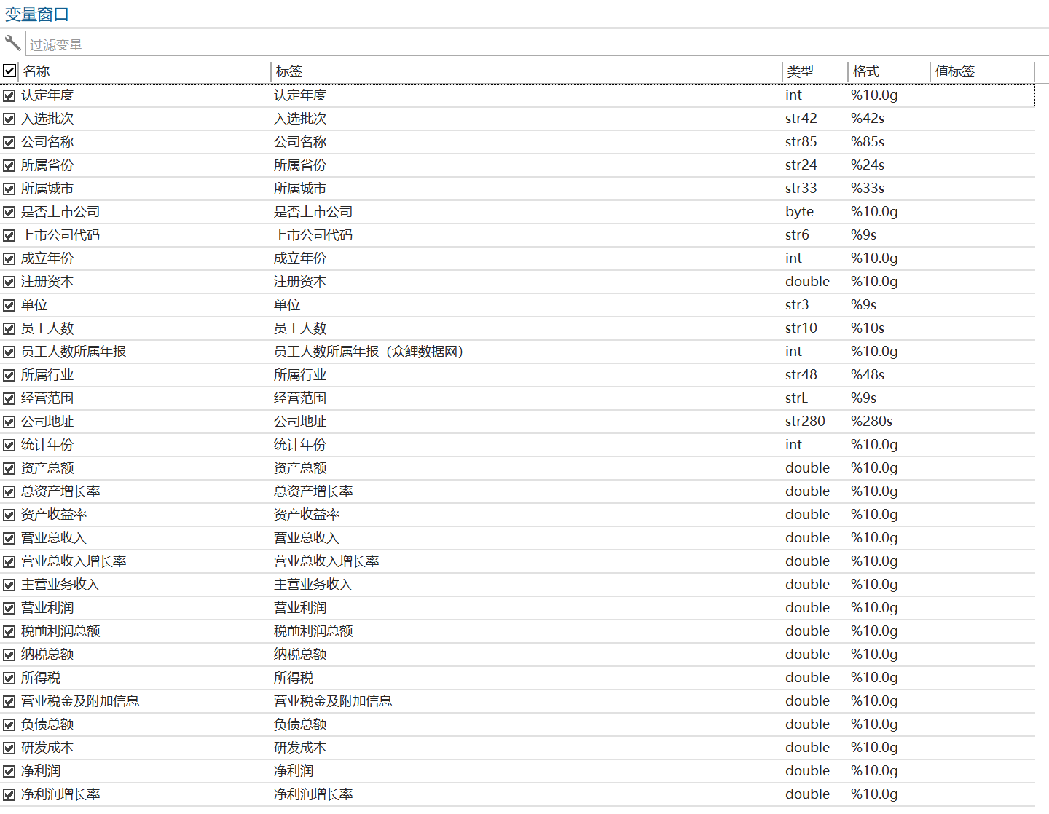Screen dimensions: 1049x814
Task: Uncheck the 公司名称 variable checkbox
Action: click(x=9, y=142)
